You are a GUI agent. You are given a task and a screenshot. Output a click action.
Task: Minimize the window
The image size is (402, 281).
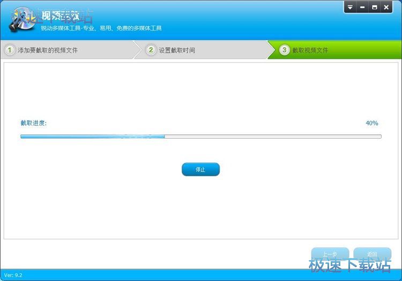(362, 7)
